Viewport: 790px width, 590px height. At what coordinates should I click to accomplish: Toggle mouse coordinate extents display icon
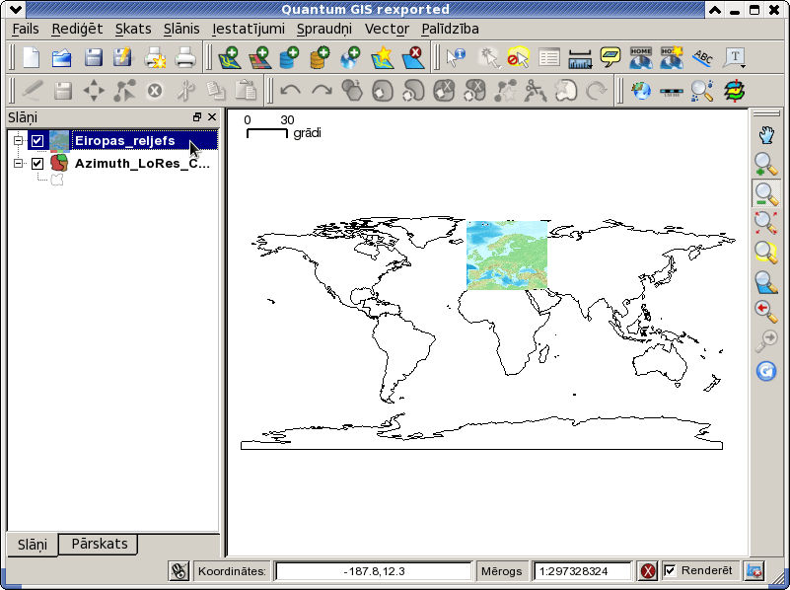pos(179,571)
